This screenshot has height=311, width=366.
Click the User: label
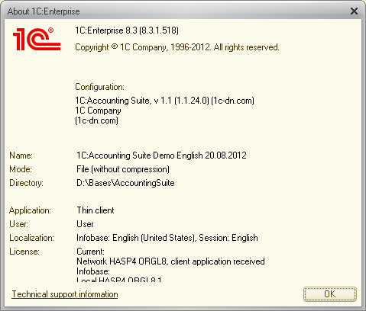click(x=18, y=224)
